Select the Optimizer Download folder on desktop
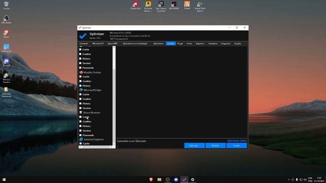 click(6, 93)
